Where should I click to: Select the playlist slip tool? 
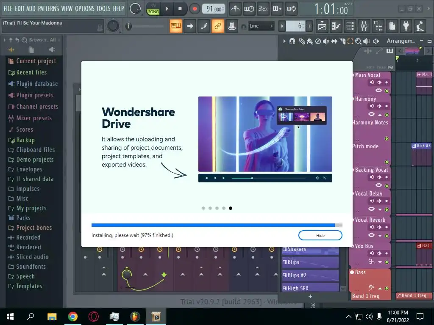pyautogui.click(x=334, y=41)
